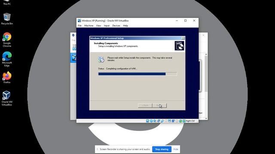Viewport: 275px width, 154px height.
Task: Select the Microsoft Edge desktop shortcut
Action: point(7,59)
